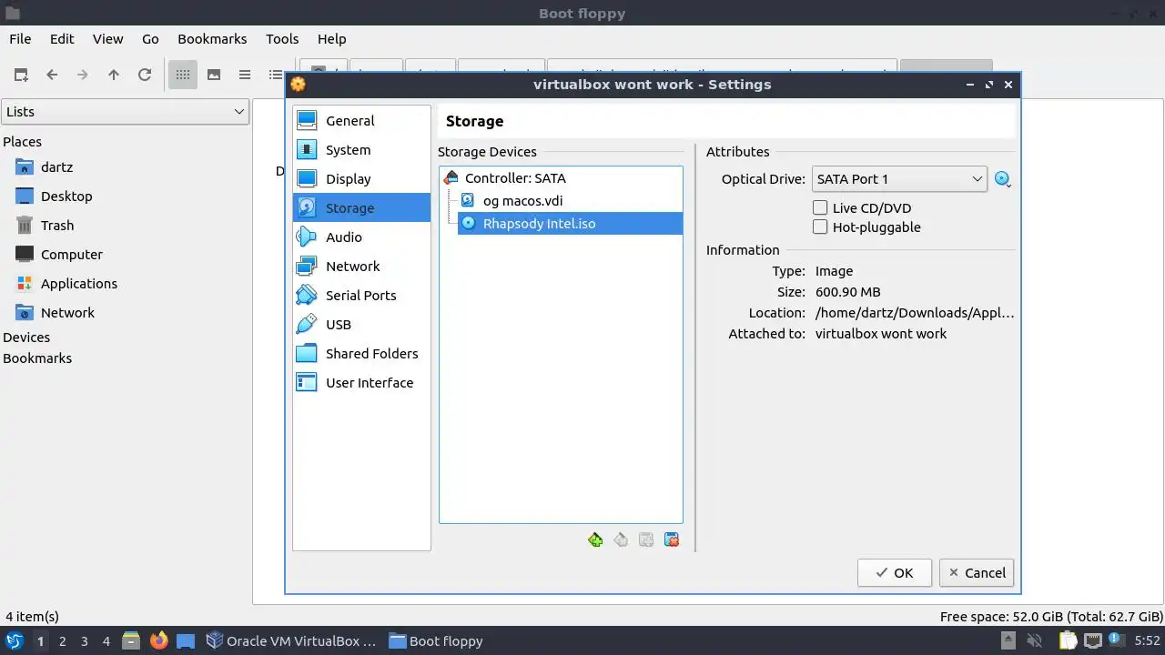
Task: Open the Bookmarks menu
Action: coord(212,39)
